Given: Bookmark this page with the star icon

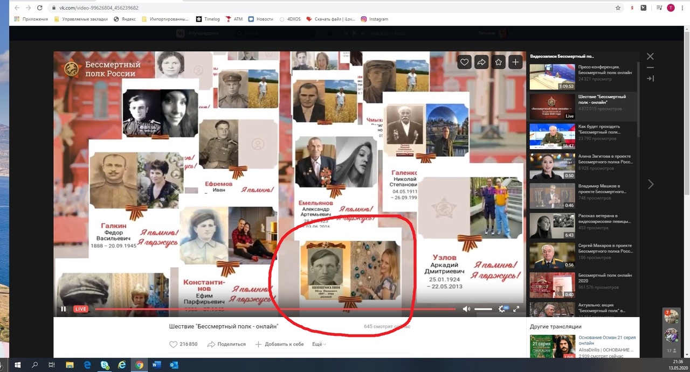Looking at the screenshot, I should (x=618, y=8).
